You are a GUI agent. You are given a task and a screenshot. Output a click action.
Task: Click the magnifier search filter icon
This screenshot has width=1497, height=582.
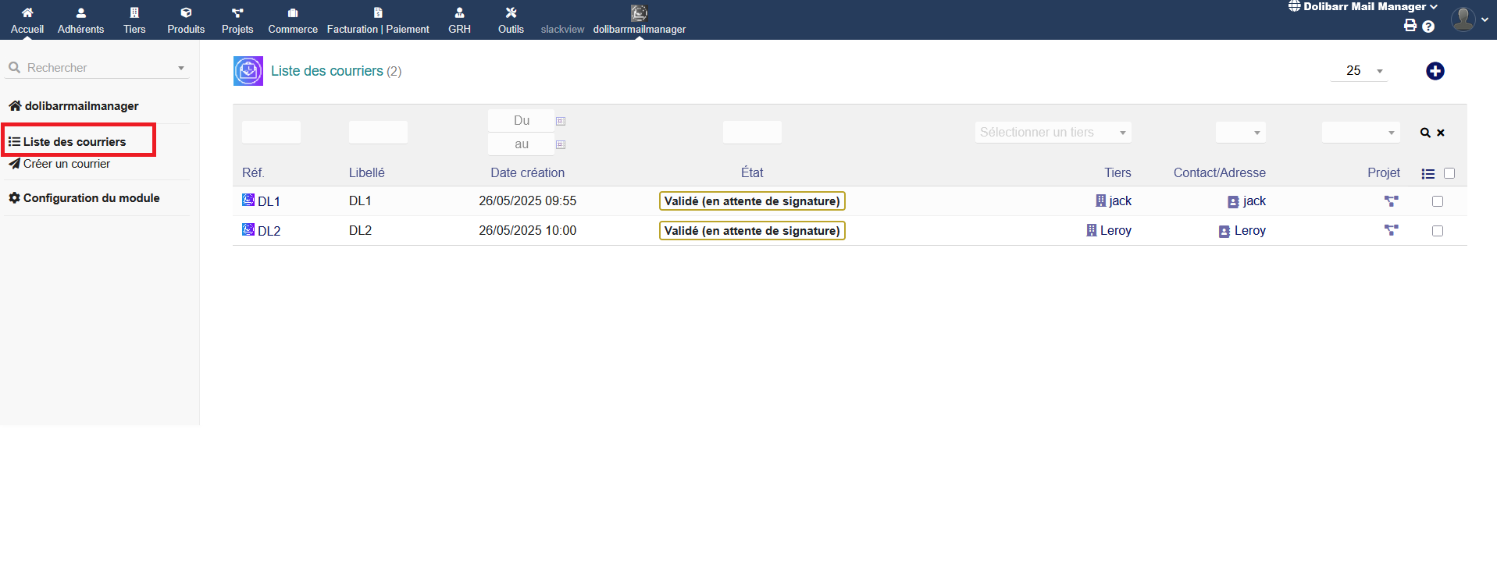click(x=1425, y=133)
